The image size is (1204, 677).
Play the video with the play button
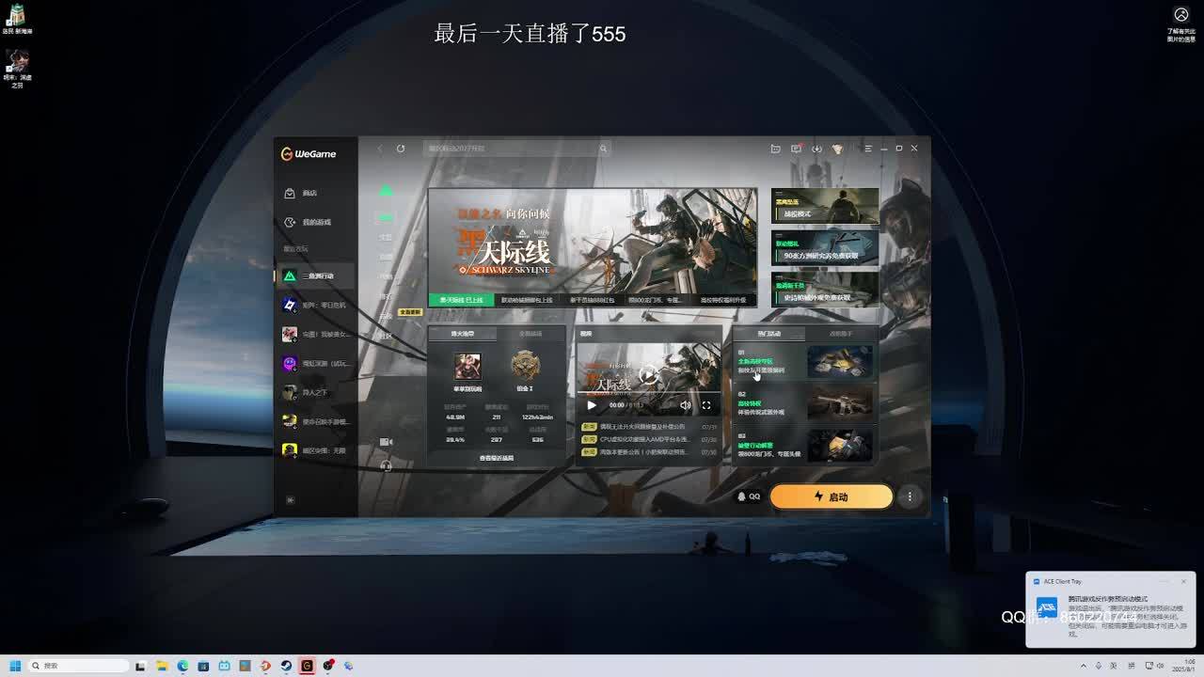(x=592, y=405)
